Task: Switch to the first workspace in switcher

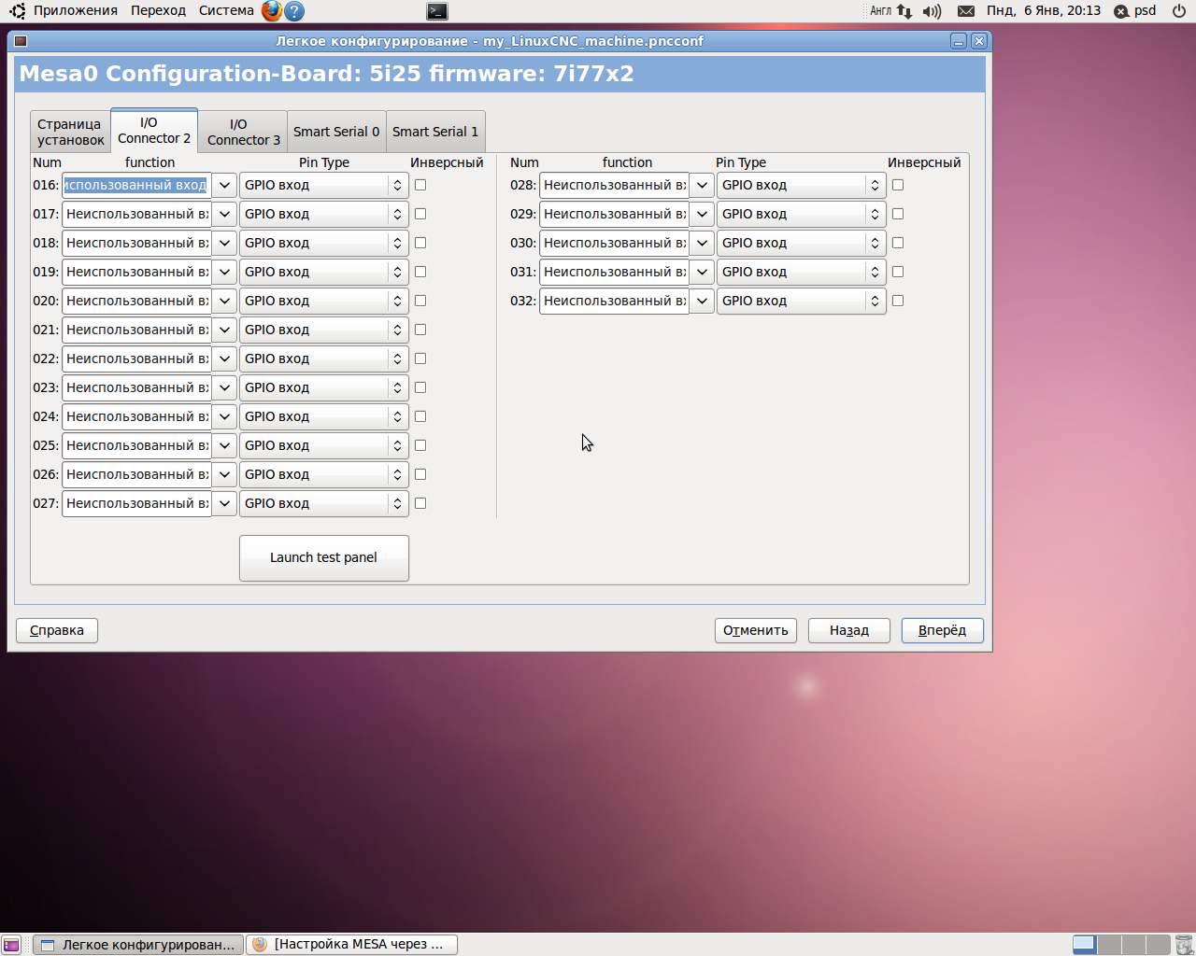Action: click(1084, 945)
